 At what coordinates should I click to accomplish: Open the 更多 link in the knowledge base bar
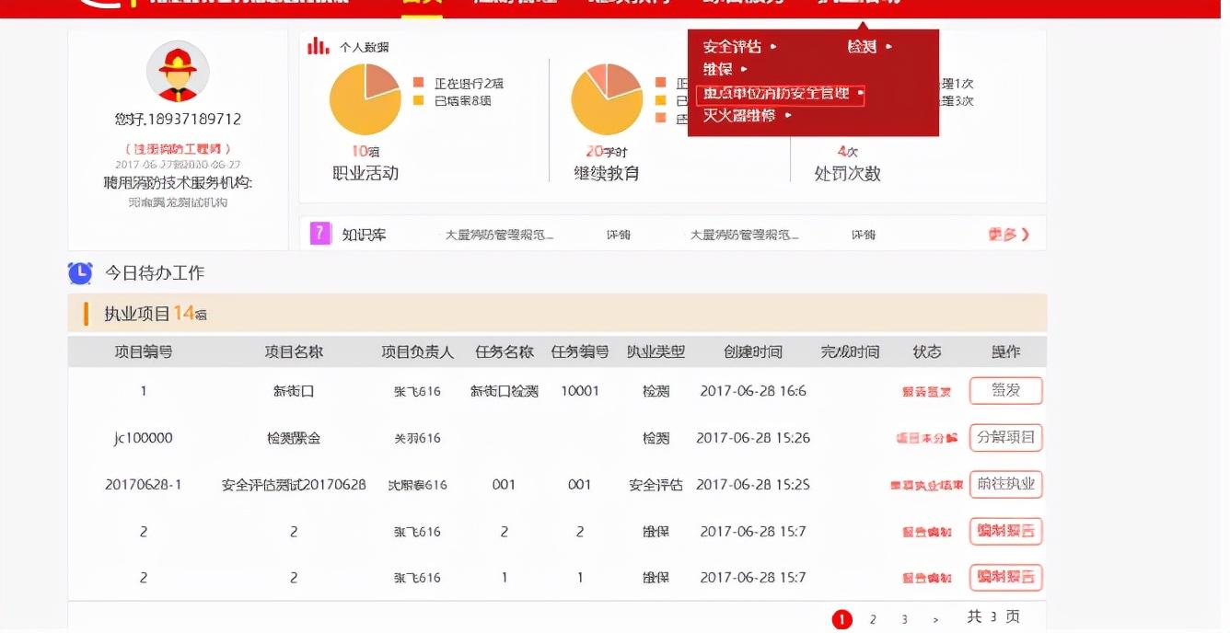(x=1009, y=235)
